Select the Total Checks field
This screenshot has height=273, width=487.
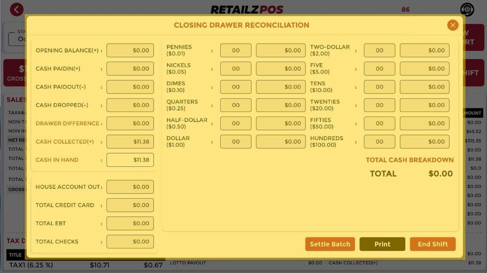click(130, 241)
